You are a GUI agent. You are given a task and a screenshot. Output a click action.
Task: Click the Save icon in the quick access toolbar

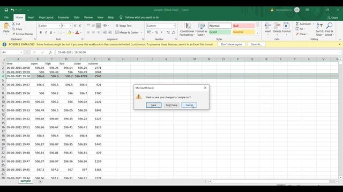point(6,10)
